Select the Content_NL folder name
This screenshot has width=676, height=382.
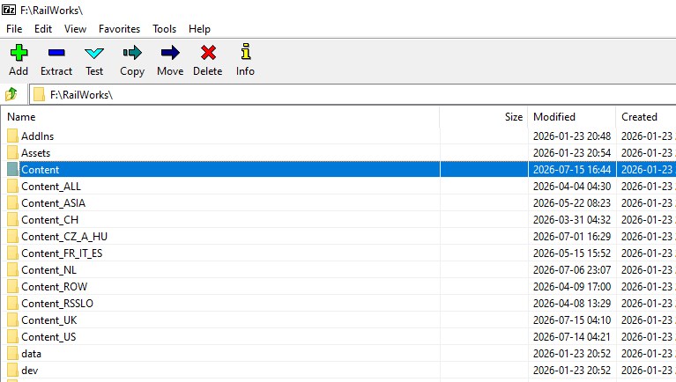coord(48,270)
